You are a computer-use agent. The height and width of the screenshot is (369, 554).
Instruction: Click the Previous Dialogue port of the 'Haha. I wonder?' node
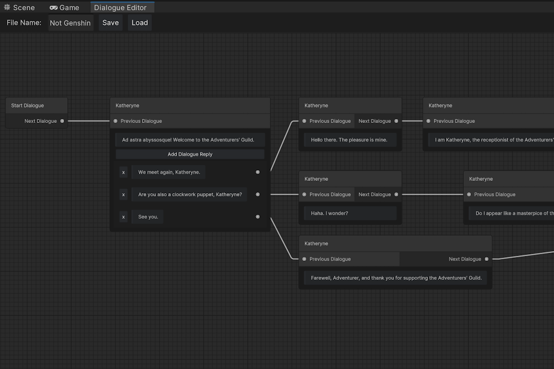tap(304, 195)
